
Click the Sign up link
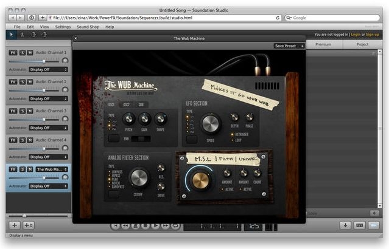click(373, 35)
